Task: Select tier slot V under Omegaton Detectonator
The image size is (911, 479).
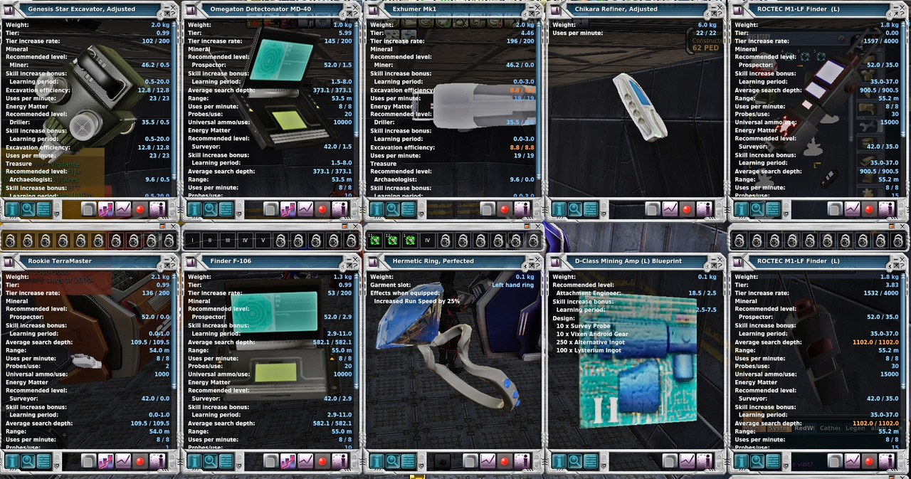Action: 263,241
